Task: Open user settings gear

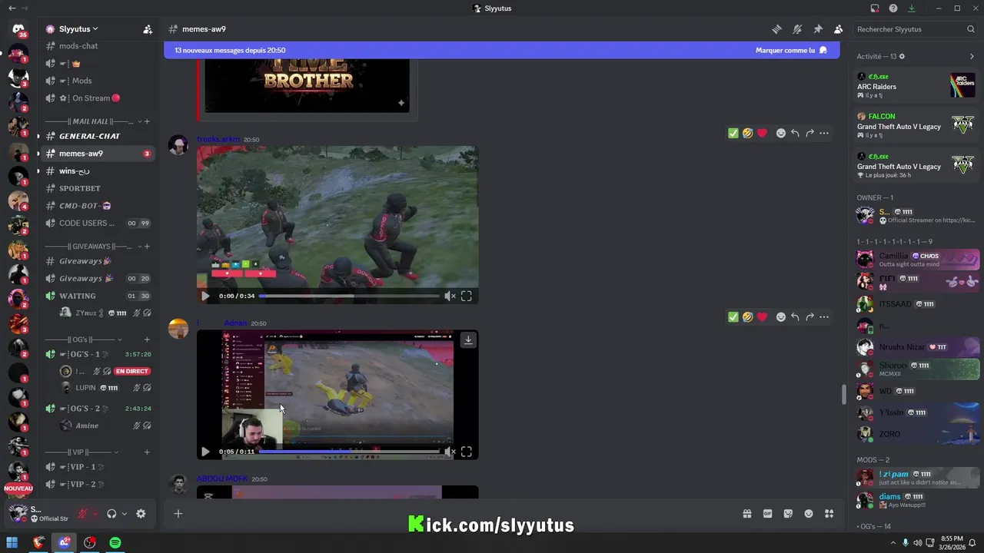Action: (x=141, y=514)
